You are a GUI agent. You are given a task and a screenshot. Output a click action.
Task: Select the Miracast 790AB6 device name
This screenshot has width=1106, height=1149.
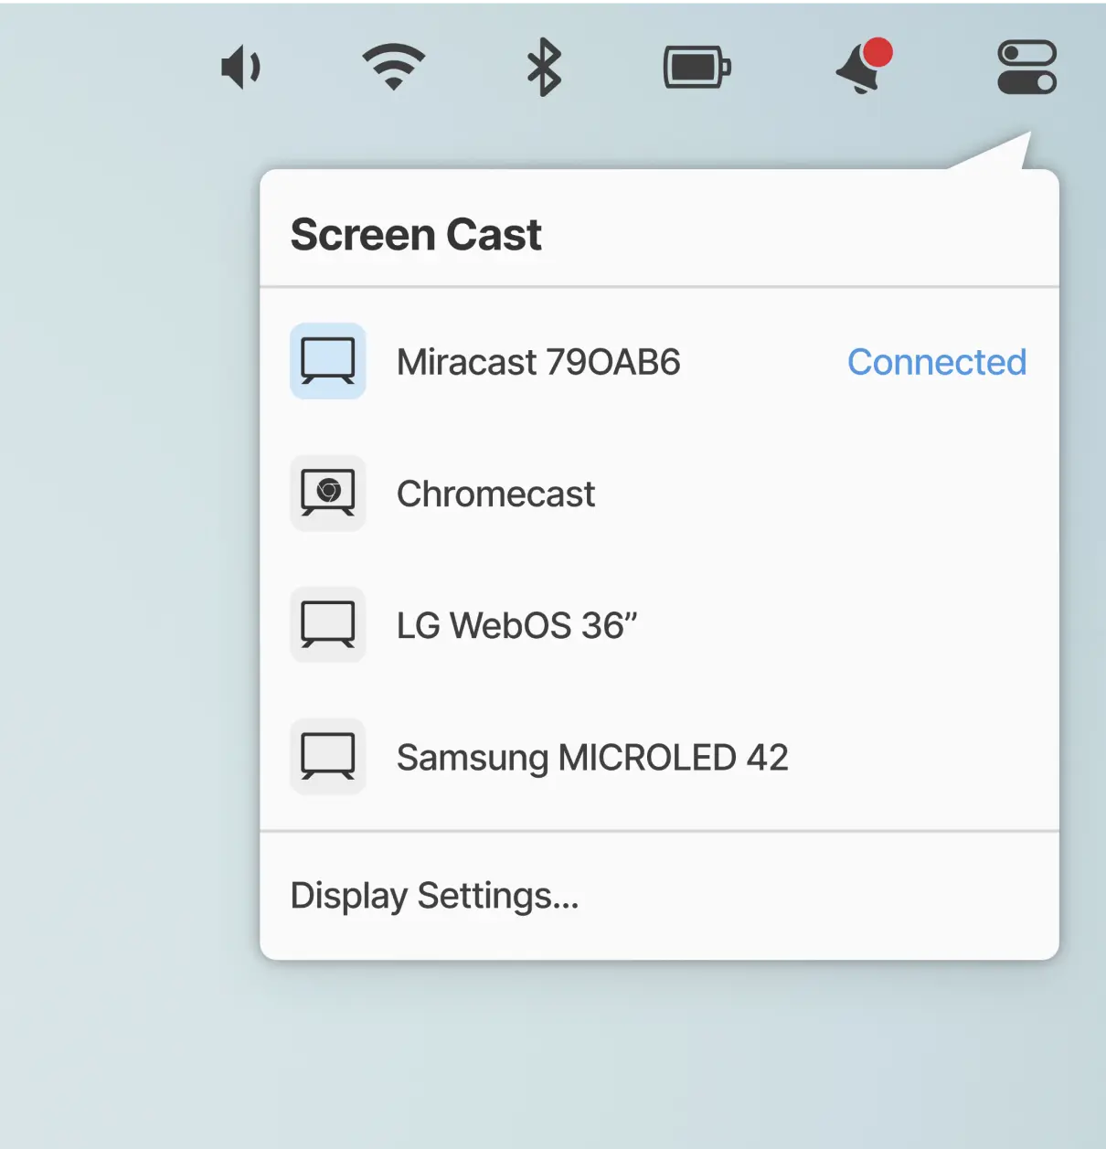pyautogui.click(x=538, y=362)
